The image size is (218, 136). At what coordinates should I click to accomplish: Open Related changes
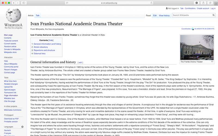coord(11,84)
